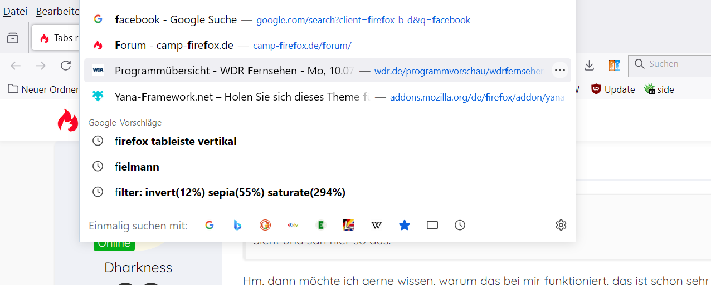Reload the current page
Viewport: 711px width, 285px height.
click(x=66, y=66)
